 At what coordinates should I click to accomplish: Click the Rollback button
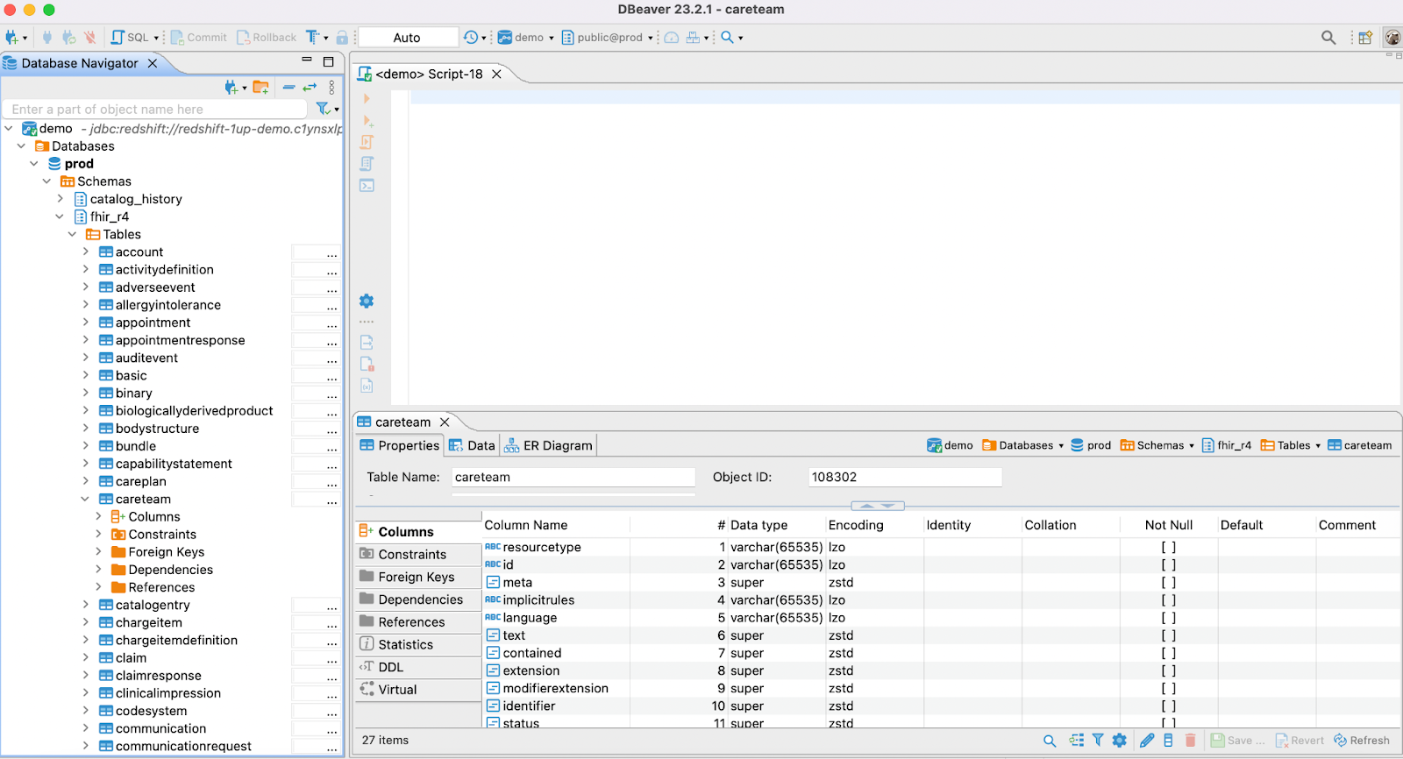267,38
